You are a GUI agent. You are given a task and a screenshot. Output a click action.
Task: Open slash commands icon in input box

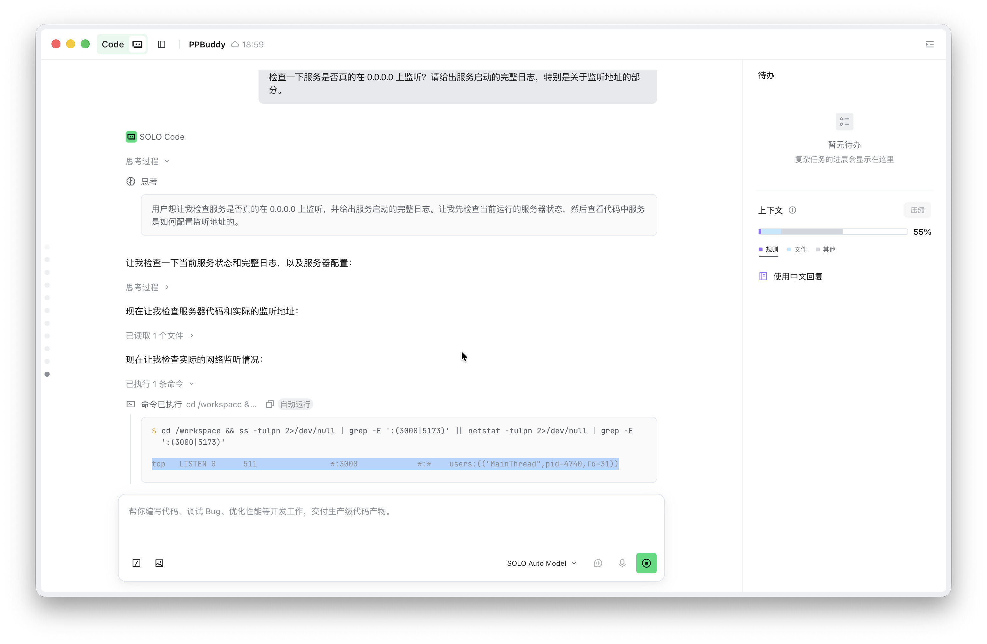coord(136,563)
